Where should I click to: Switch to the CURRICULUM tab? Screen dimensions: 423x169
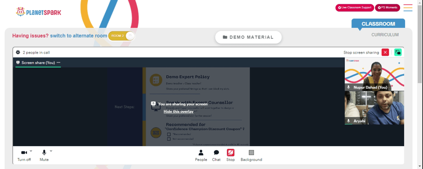[x=385, y=35]
